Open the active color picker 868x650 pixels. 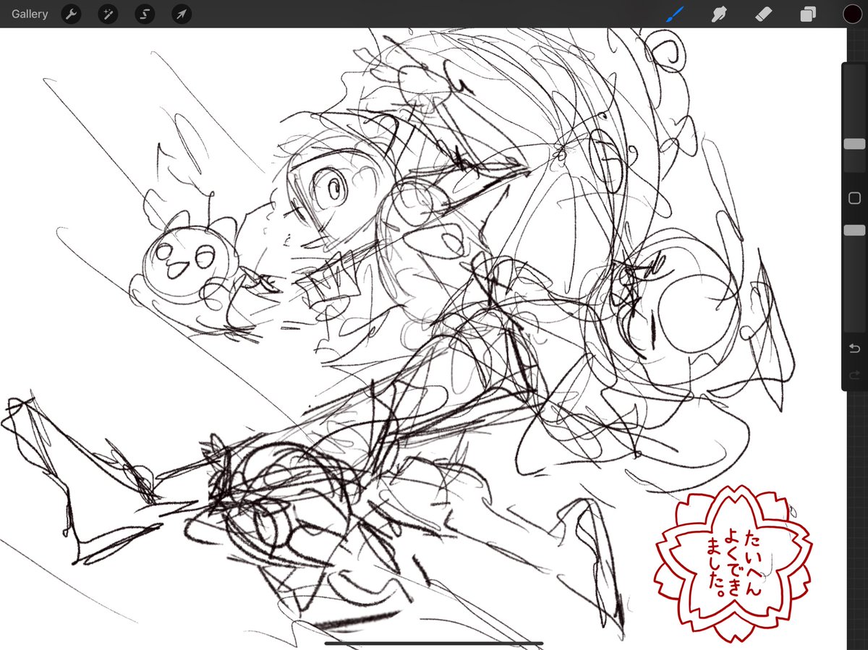(851, 14)
